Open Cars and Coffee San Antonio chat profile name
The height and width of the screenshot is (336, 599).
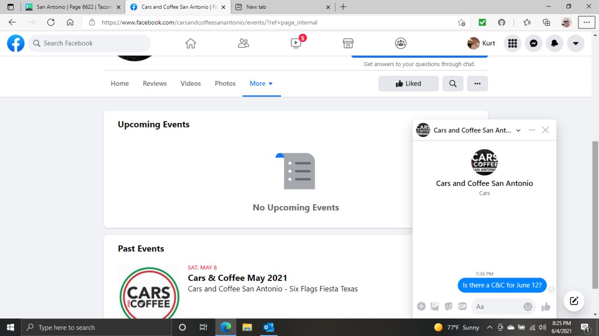coord(484,183)
